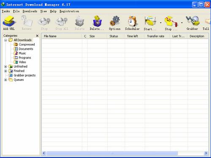The height and width of the screenshot is (158, 211).
Task: Sort by the Last Try column
Action: tap(179, 36)
